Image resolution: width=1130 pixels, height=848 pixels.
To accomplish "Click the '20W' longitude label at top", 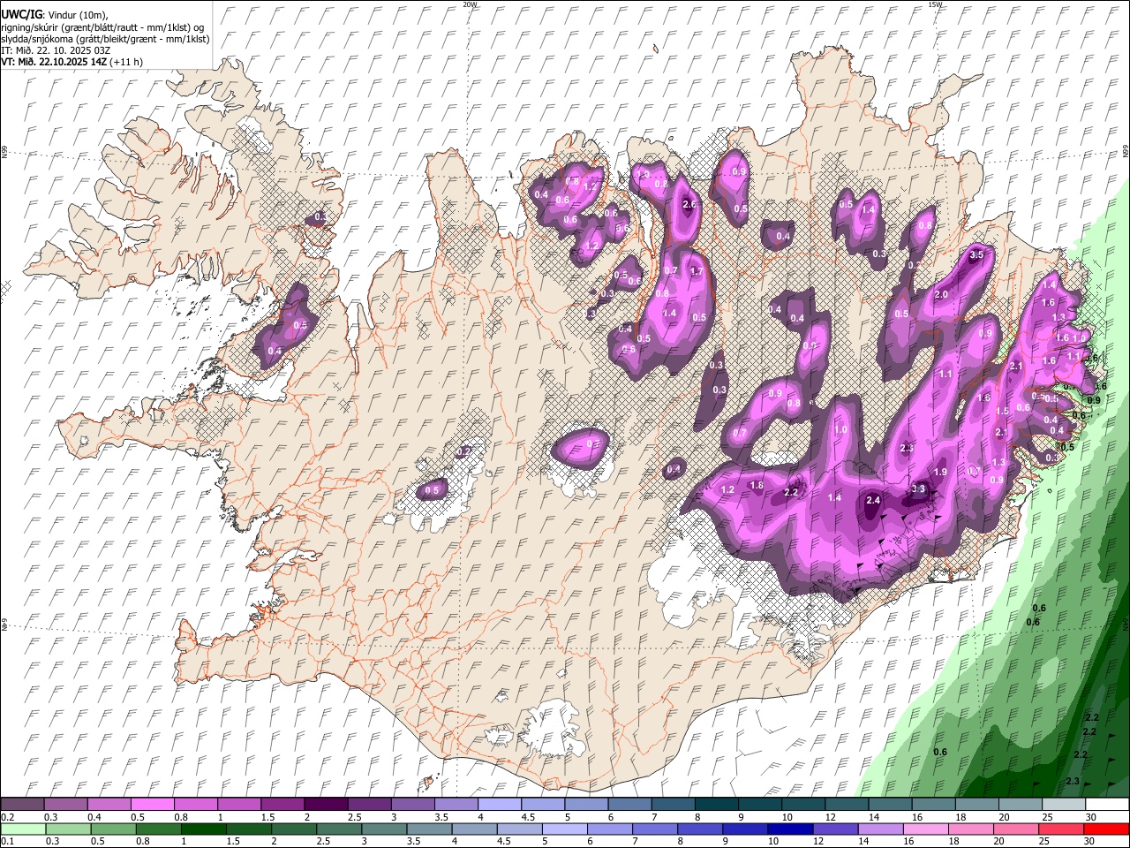I will (x=470, y=4).
